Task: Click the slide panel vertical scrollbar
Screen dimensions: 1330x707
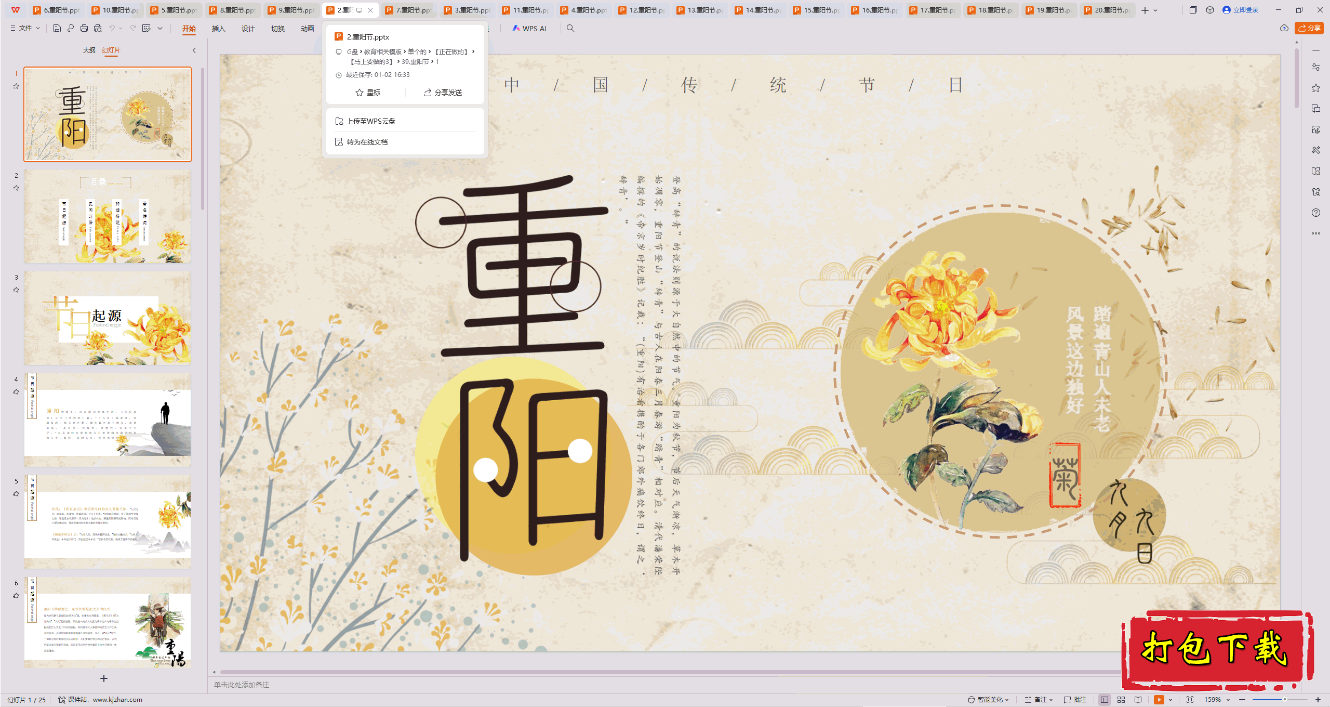Action: tap(203, 138)
